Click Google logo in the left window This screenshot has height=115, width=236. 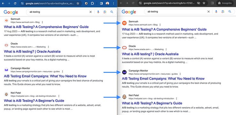coord(11,12)
